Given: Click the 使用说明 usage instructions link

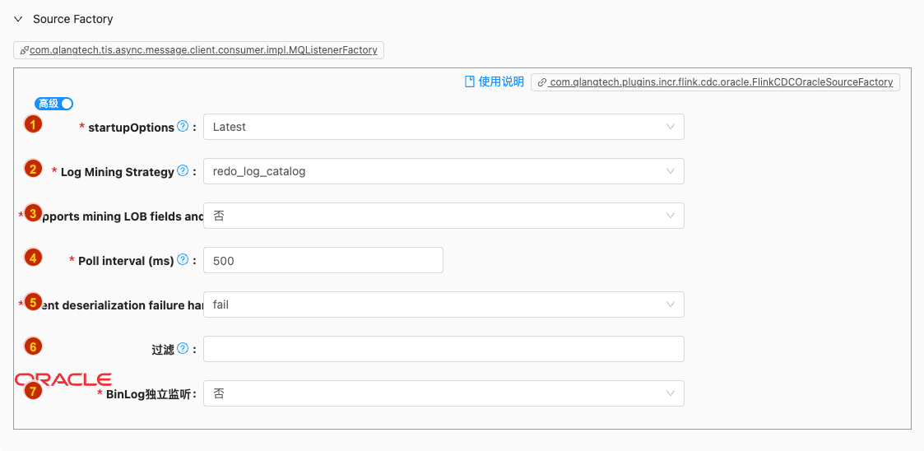Looking at the screenshot, I should point(495,81).
